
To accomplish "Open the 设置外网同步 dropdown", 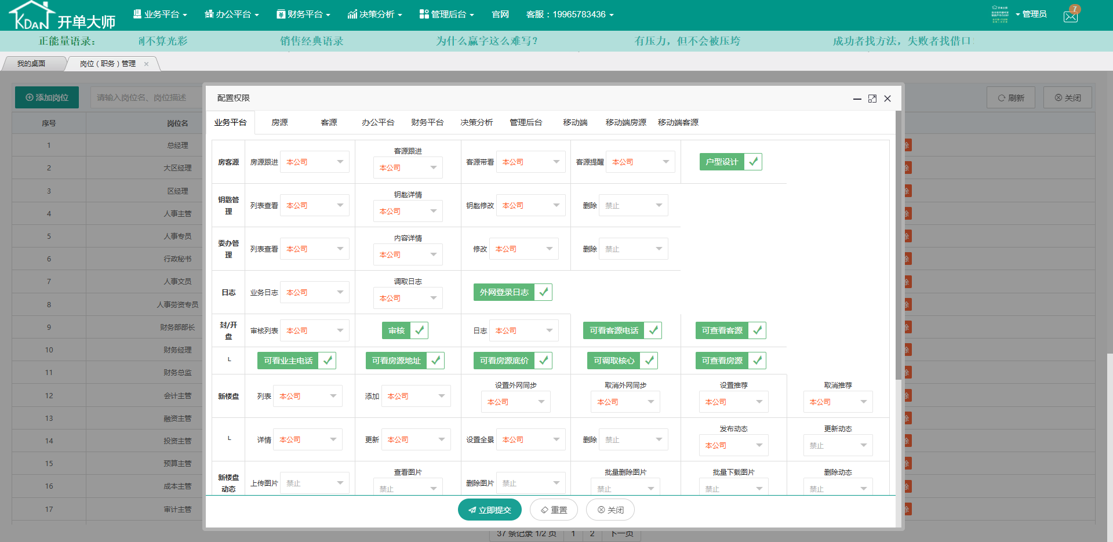I will (x=516, y=402).
